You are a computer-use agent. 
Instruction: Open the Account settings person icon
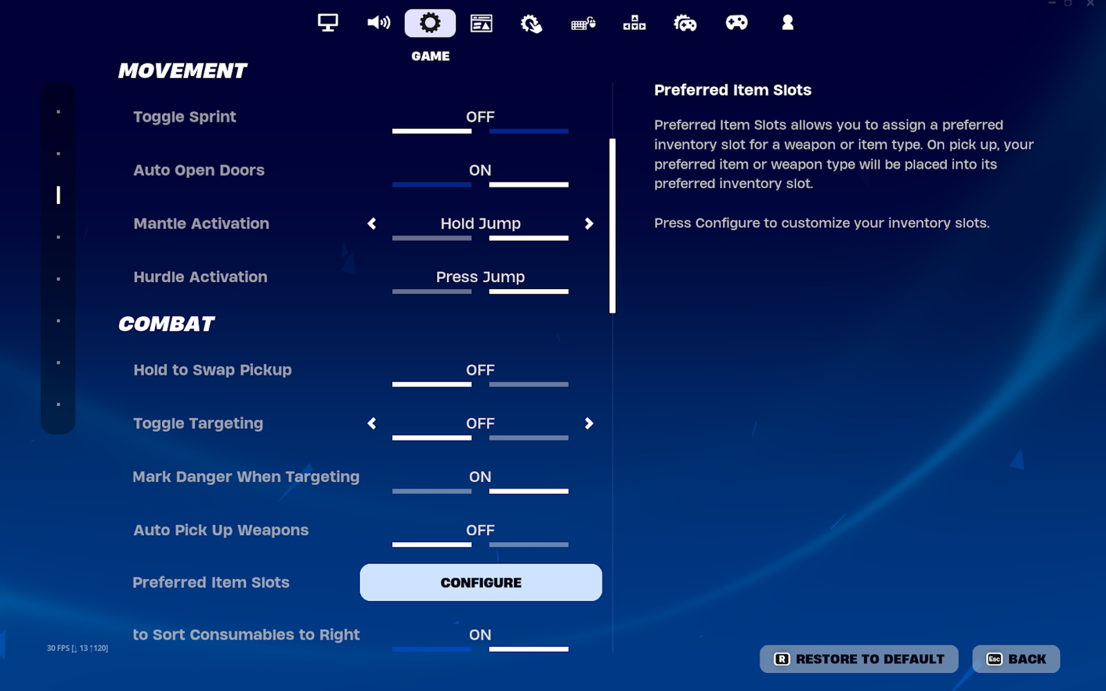pos(787,23)
